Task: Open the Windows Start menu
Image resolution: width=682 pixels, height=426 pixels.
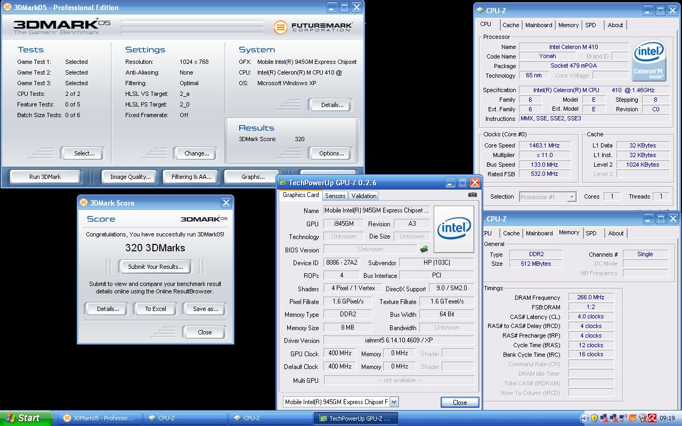Action: [26, 418]
